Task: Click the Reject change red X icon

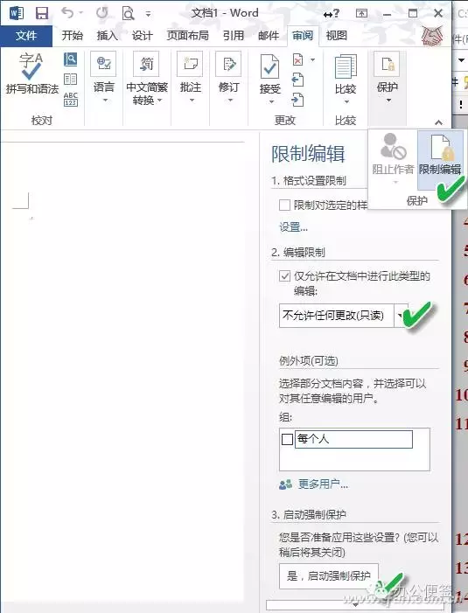Action: (298, 59)
